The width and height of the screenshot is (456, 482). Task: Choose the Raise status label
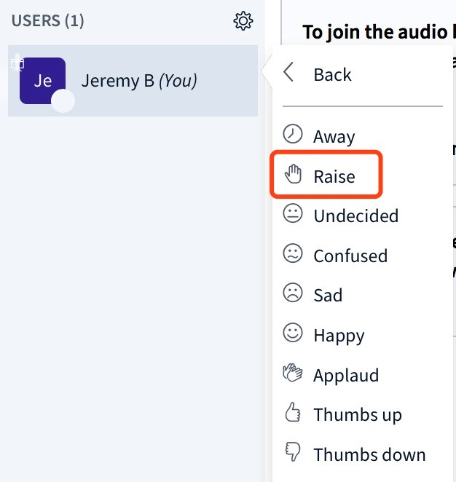point(334,176)
